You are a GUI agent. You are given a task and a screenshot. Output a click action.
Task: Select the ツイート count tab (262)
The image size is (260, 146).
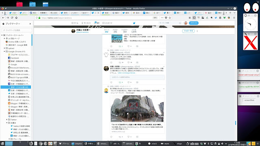coord(106,31)
